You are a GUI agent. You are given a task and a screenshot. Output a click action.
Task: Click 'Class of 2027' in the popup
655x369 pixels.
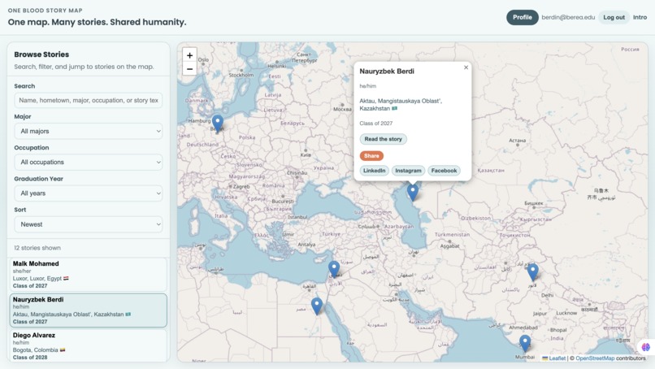tap(376, 124)
